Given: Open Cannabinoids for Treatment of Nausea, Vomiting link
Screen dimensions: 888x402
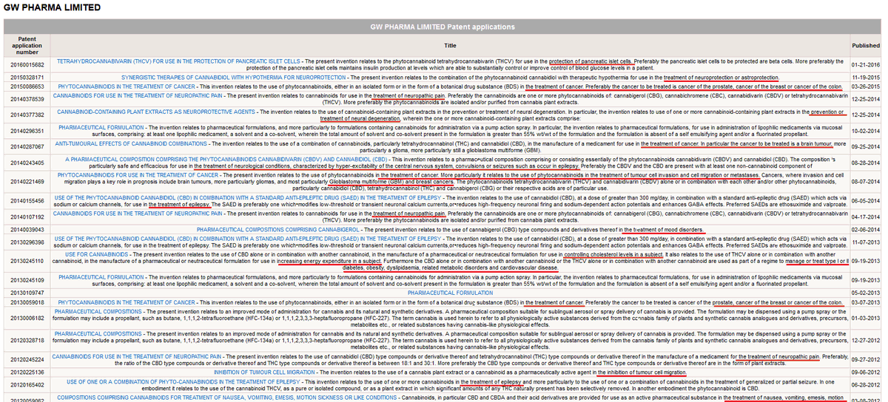Looking at the screenshot, I should click(227, 397).
